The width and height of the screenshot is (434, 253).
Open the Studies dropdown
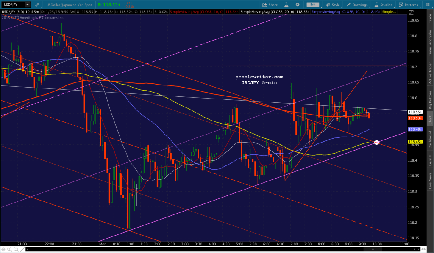tap(383, 5)
